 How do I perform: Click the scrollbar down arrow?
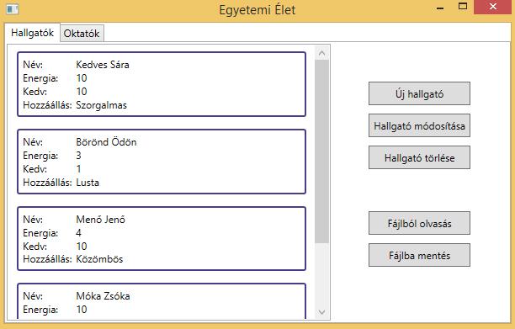click(x=321, y=311)
